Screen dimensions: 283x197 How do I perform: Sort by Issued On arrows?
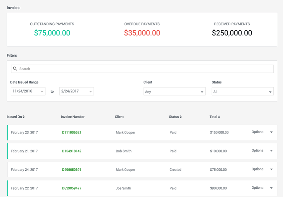[24, 117]
